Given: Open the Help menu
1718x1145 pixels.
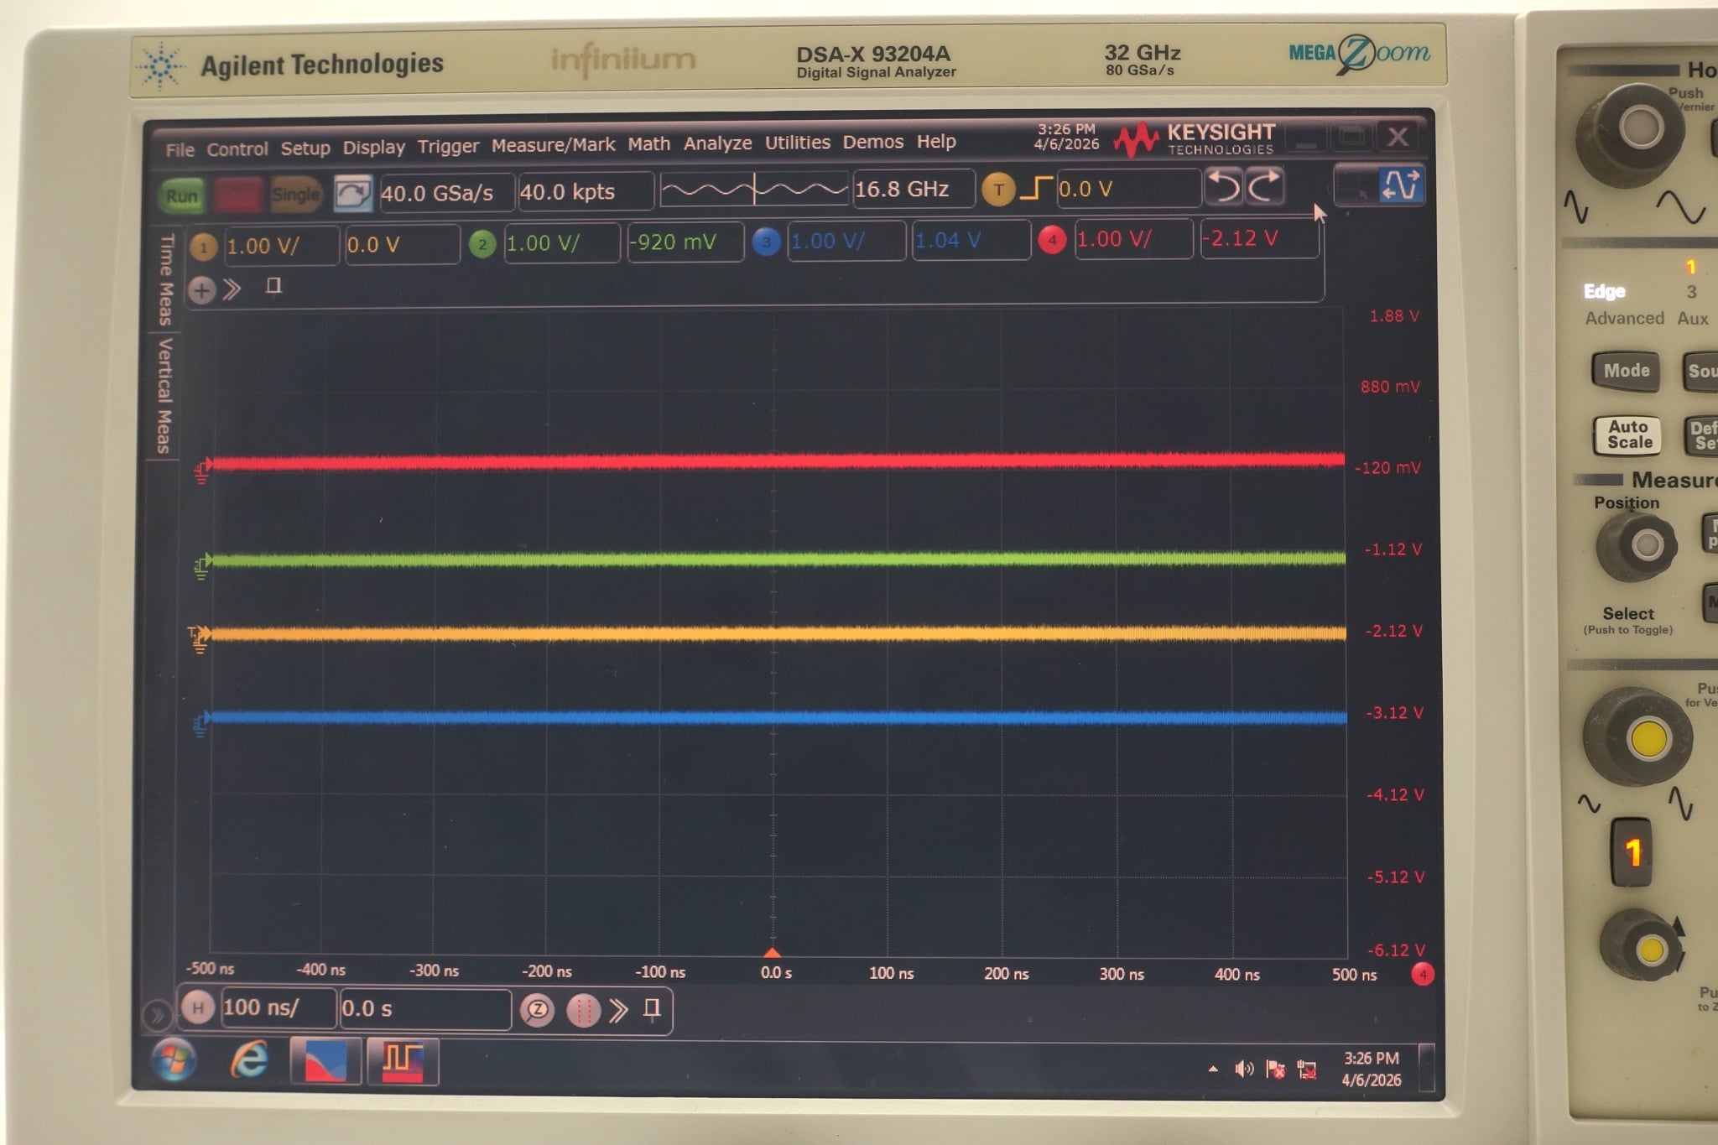Looking at the screenshot, I should pyautogui.click(x=936, y=141).
